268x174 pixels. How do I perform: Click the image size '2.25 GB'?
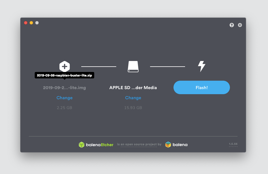click(x=64, y=108)
